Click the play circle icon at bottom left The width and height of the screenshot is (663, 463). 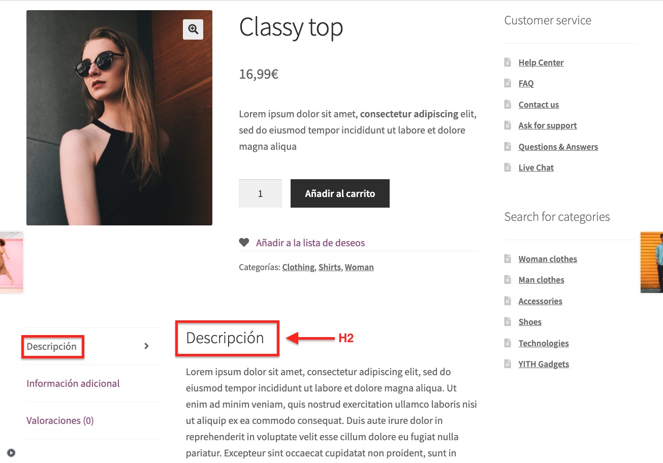(x=11, y=453)
